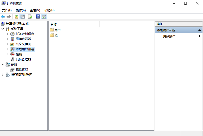Expand the 事件查看器 node
The width and height of the screenshot is (203, 136).
click(x=8, y=39)
